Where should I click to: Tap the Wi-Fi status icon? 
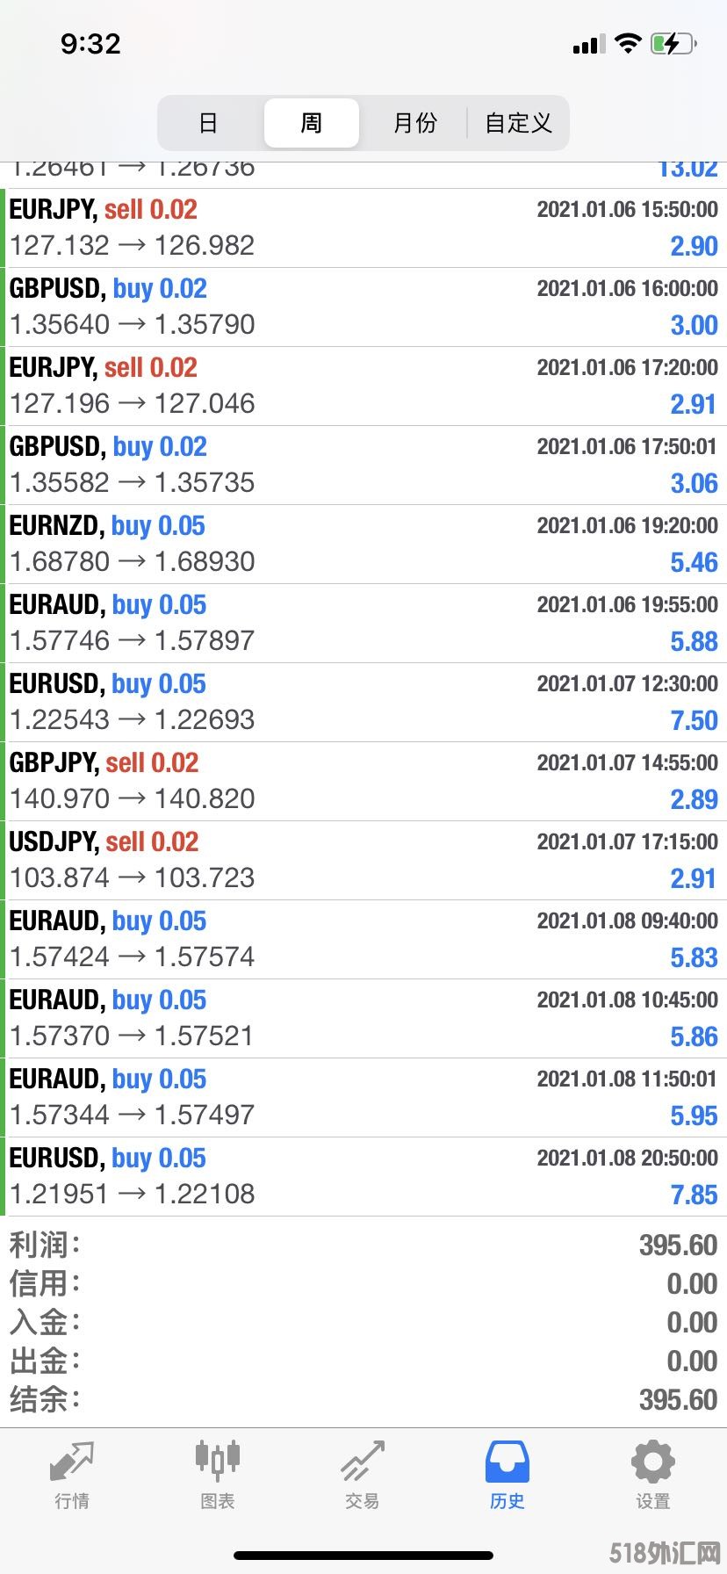628,43
